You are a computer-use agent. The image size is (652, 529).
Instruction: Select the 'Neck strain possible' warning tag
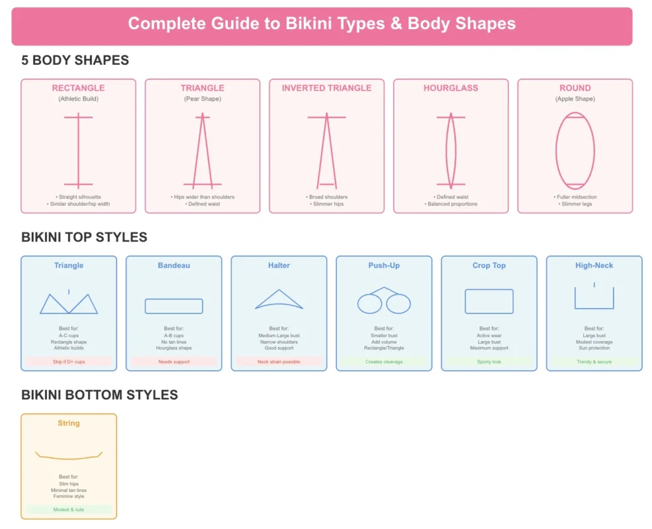coord(279,362)
